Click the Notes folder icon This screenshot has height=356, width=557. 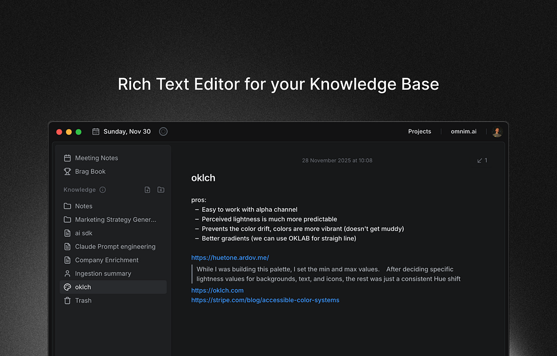point(67,206)
